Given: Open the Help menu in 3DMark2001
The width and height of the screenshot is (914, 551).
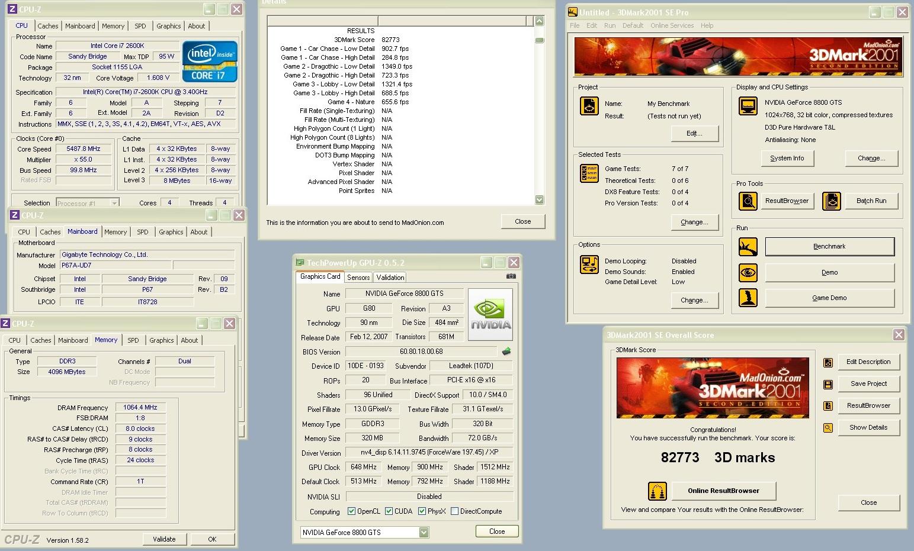Looking at the screenshot, I should coord(707,25).
